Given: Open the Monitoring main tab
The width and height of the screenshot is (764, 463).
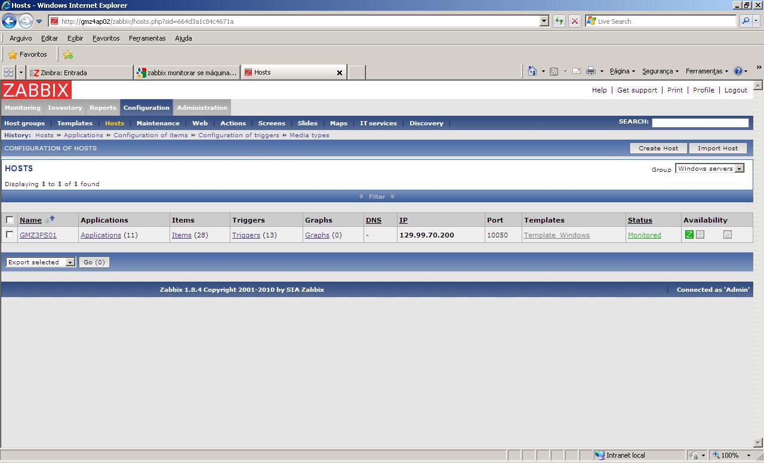Looking at the screenshot, I should [23, 108].
